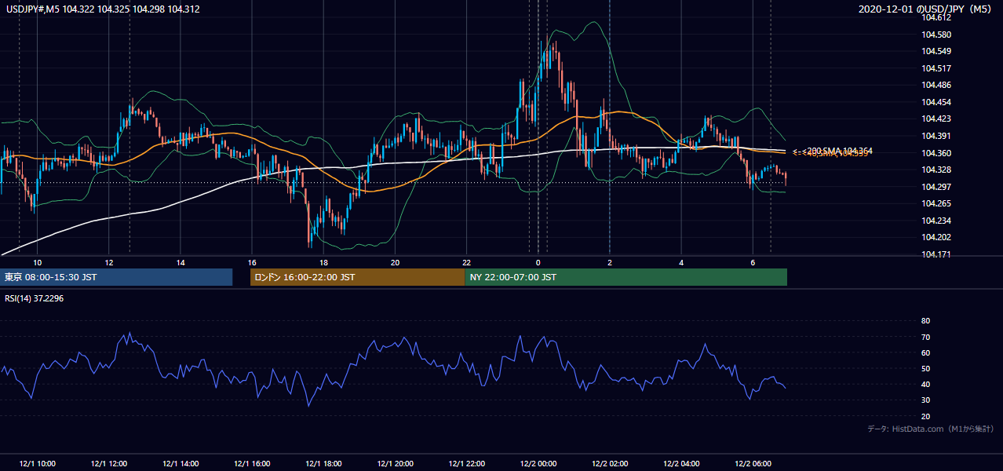1003x471 pixels.
Task: Click RSI scale value 70
Action: [x=925, y=337]
